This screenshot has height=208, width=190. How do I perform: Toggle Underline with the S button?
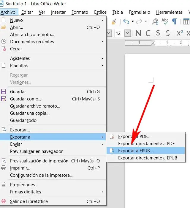158,33
